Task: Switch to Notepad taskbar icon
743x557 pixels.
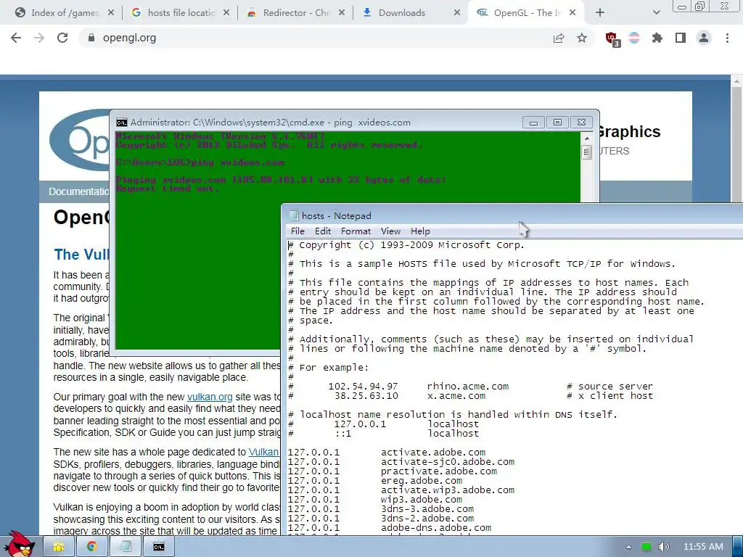Action: [126, 547]
